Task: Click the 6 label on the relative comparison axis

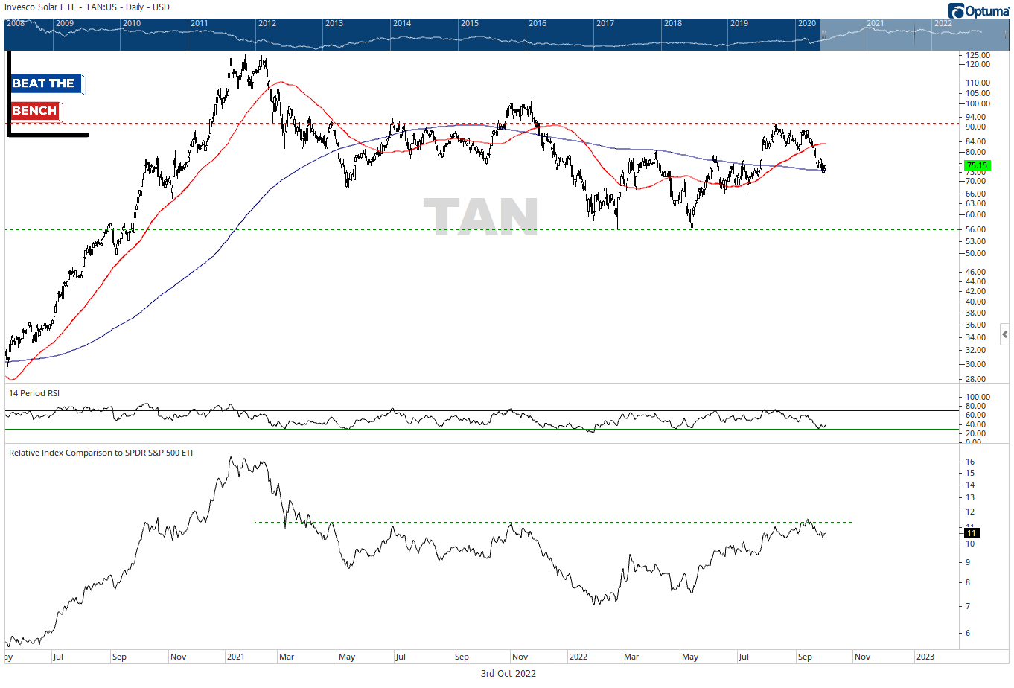Action: (x=968, y=633)
